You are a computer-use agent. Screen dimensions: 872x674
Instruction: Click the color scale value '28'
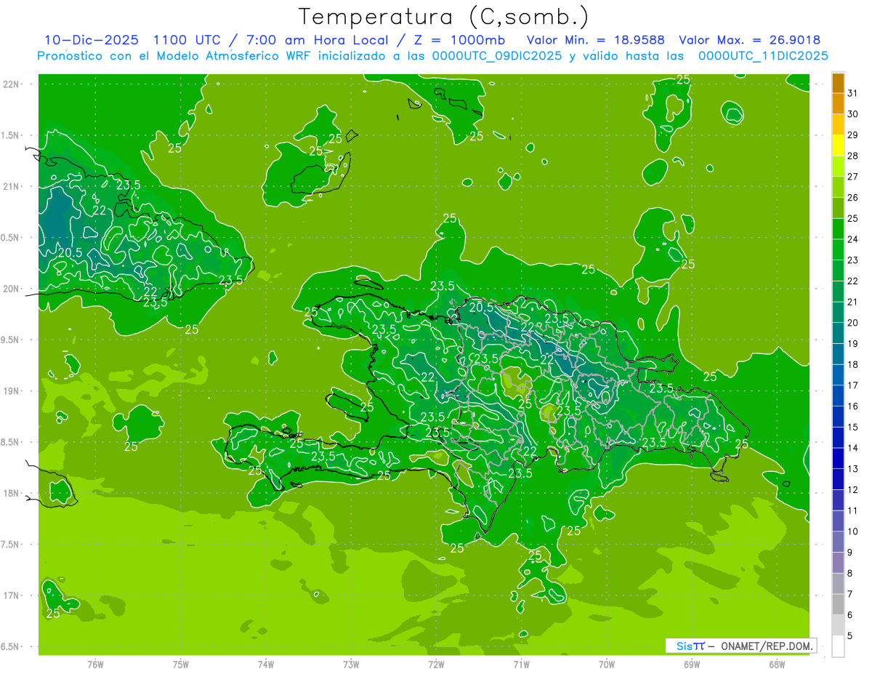click(853, 156)
